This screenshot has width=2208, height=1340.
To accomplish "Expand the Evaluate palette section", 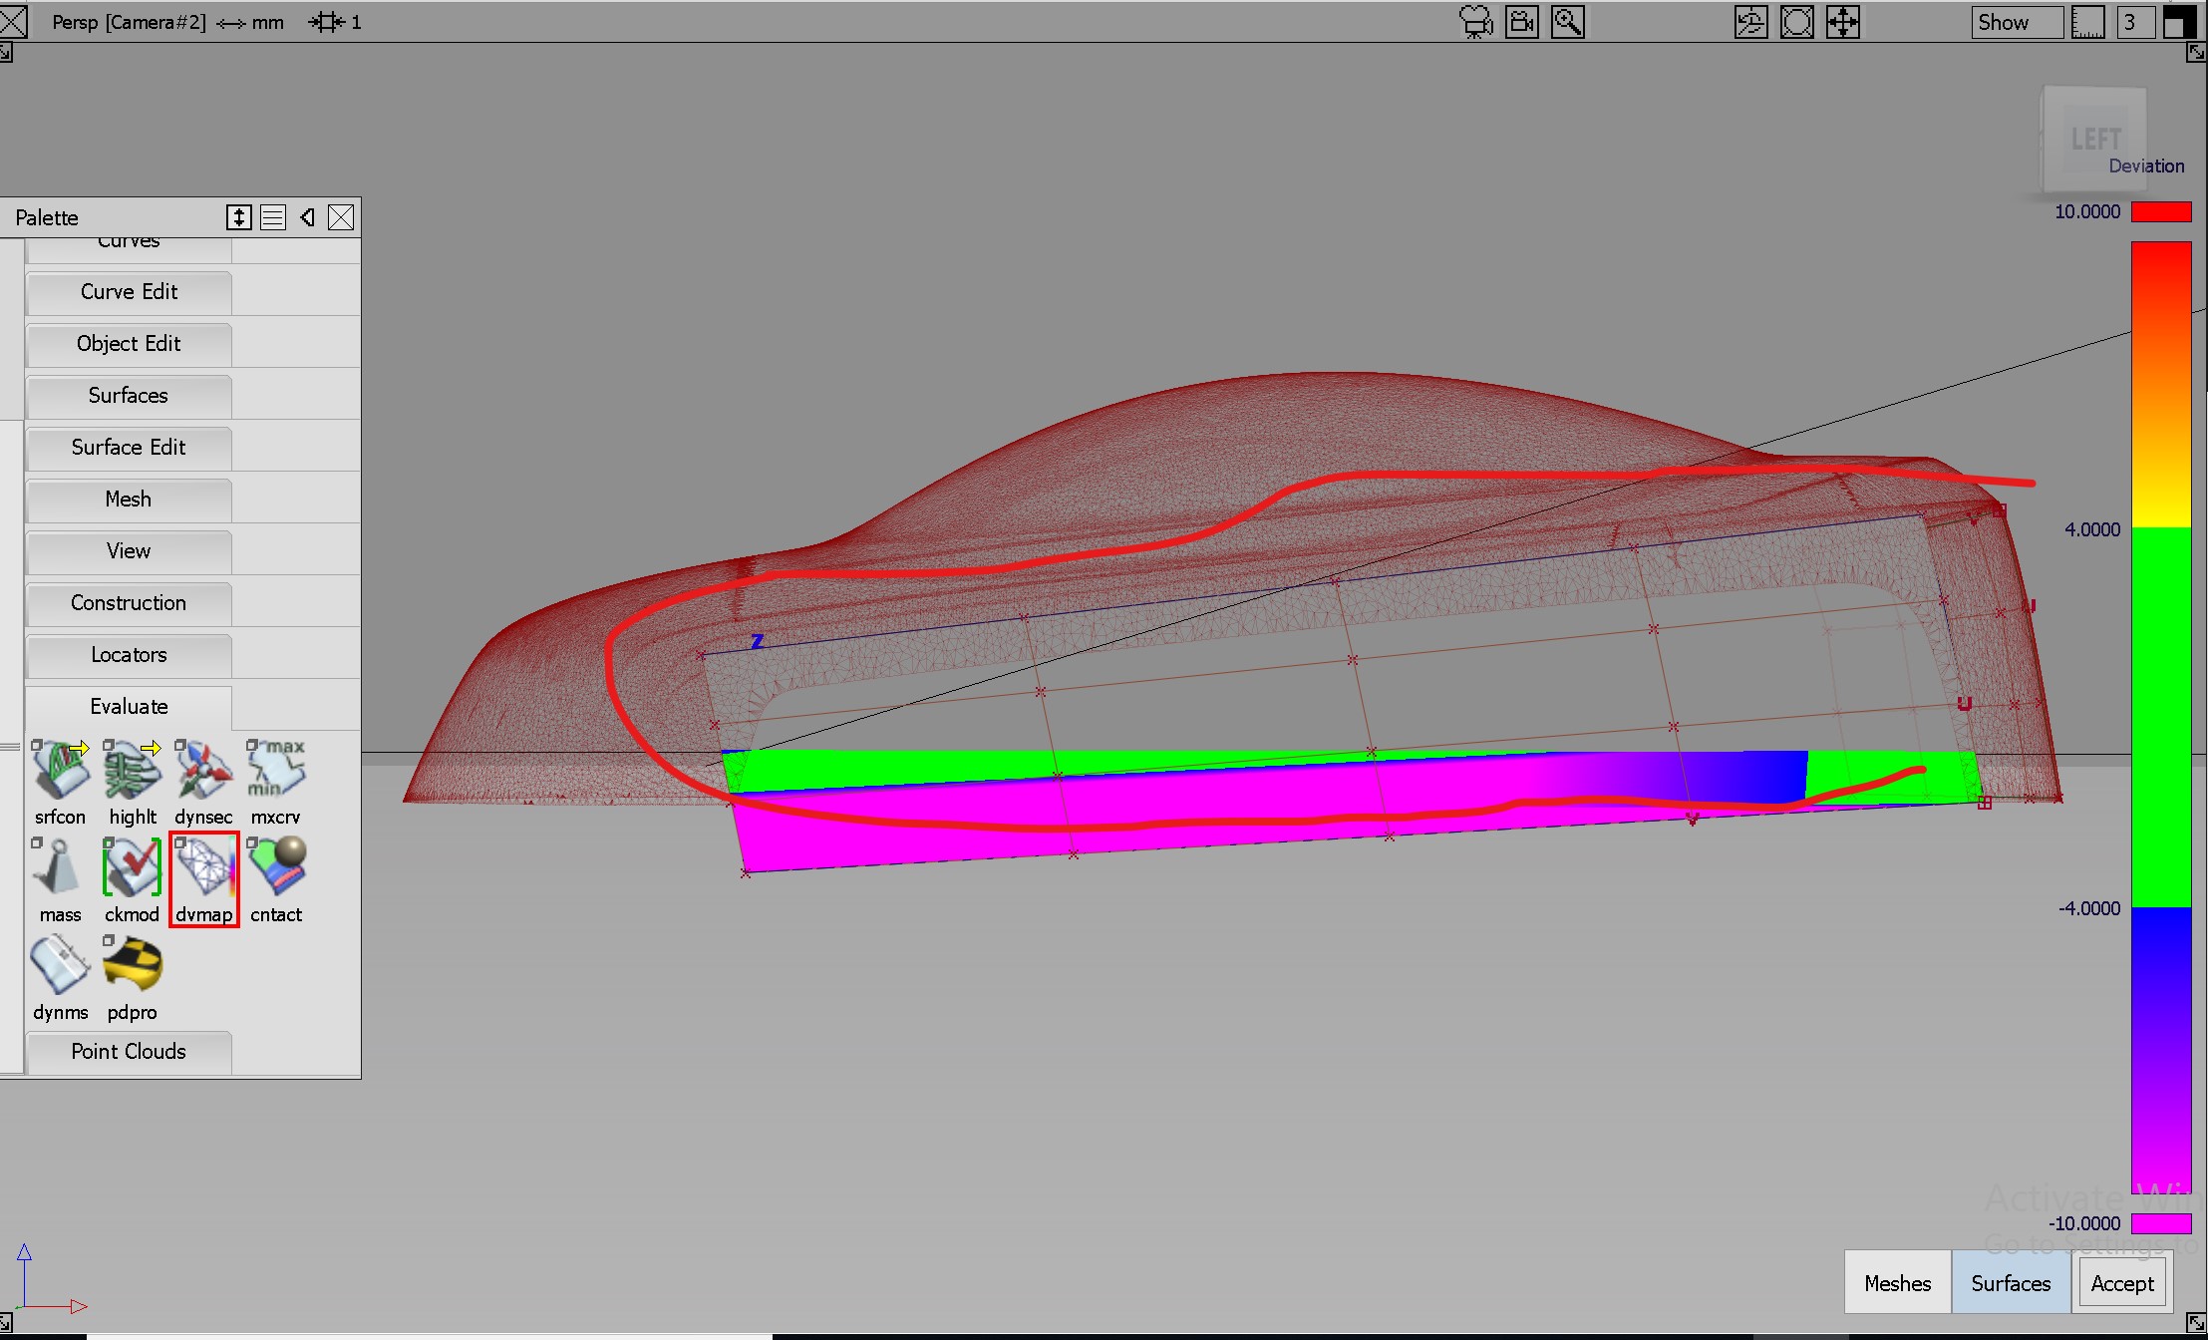I will pos(129,707).
